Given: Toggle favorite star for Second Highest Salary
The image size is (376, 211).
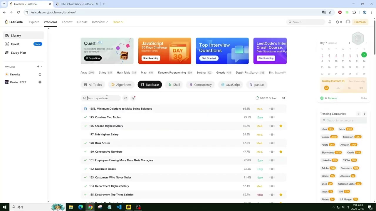Looking at the screenshot, I should click(x=281, y=126).
